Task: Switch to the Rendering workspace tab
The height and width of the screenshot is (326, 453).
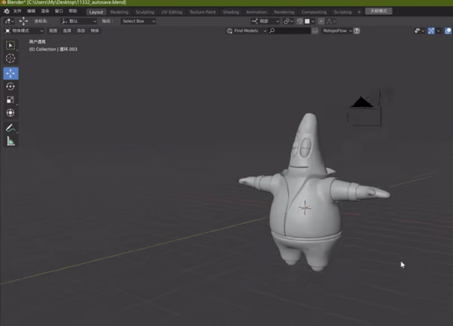Action: pyautogui.click(x=284, y=12)
